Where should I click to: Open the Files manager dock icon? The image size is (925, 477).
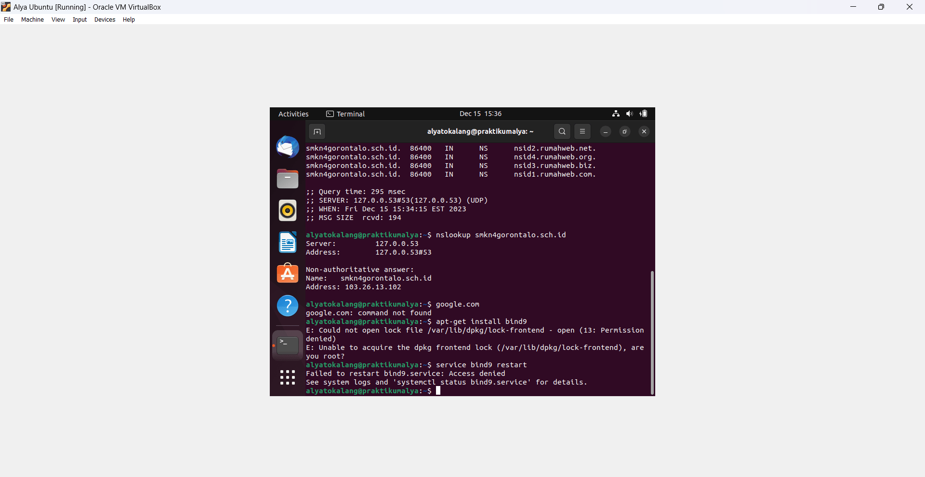[x=288, y=179]
